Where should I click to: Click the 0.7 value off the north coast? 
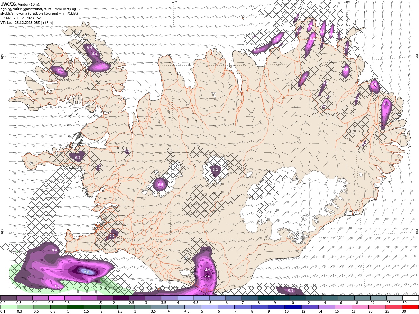coord(276,40)
